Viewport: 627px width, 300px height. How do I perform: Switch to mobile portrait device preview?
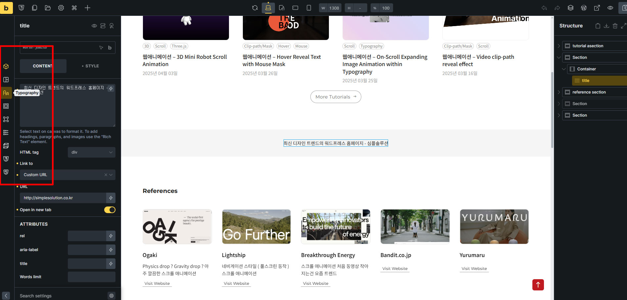coord(308,8)
